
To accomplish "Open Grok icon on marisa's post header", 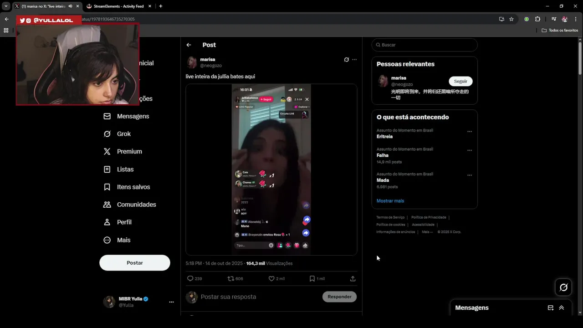I will [x=346, y=60].
